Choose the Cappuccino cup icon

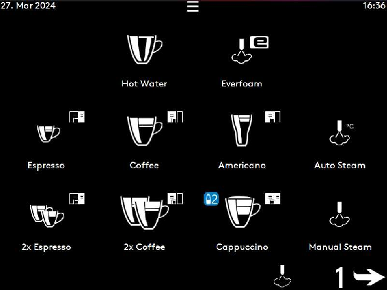[243, 212]
